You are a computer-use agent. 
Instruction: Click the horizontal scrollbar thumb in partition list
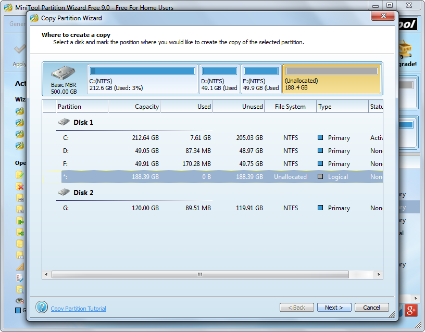pos(200,275)
